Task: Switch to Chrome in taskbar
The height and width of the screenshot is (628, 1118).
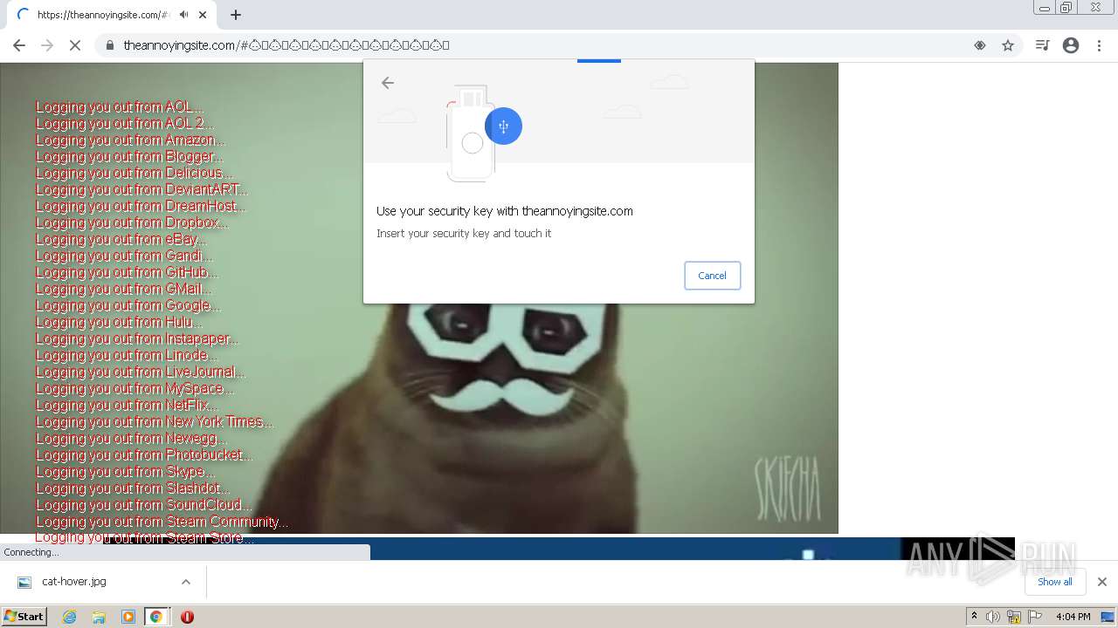Action: (156, 617)
